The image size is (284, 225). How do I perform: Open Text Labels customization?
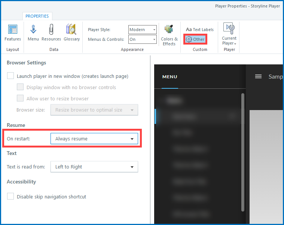pyautogui.click(x=200, y=30)
